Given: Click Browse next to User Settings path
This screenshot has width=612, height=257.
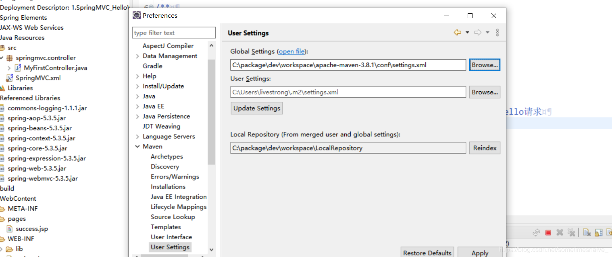Looking at the screenshot, I should click(485, 92).
